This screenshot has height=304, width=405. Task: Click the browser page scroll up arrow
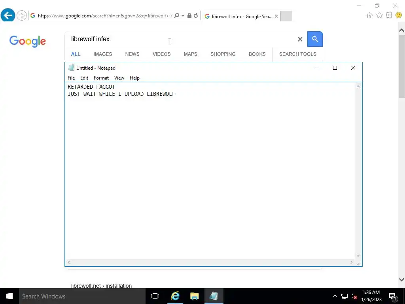click(x=401, y=30)
